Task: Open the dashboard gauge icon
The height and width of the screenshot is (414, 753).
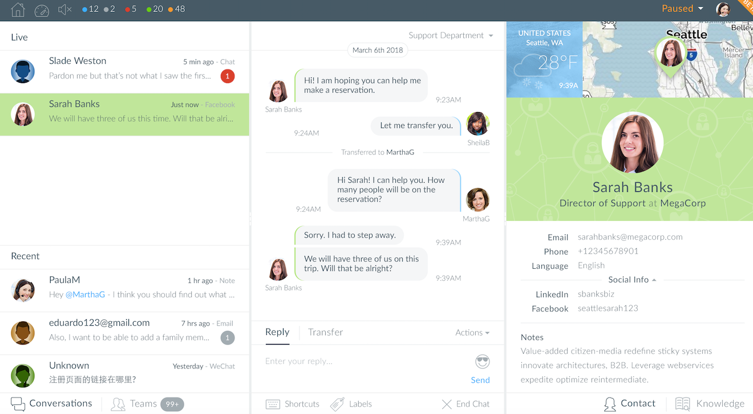Action: [42, 10]
